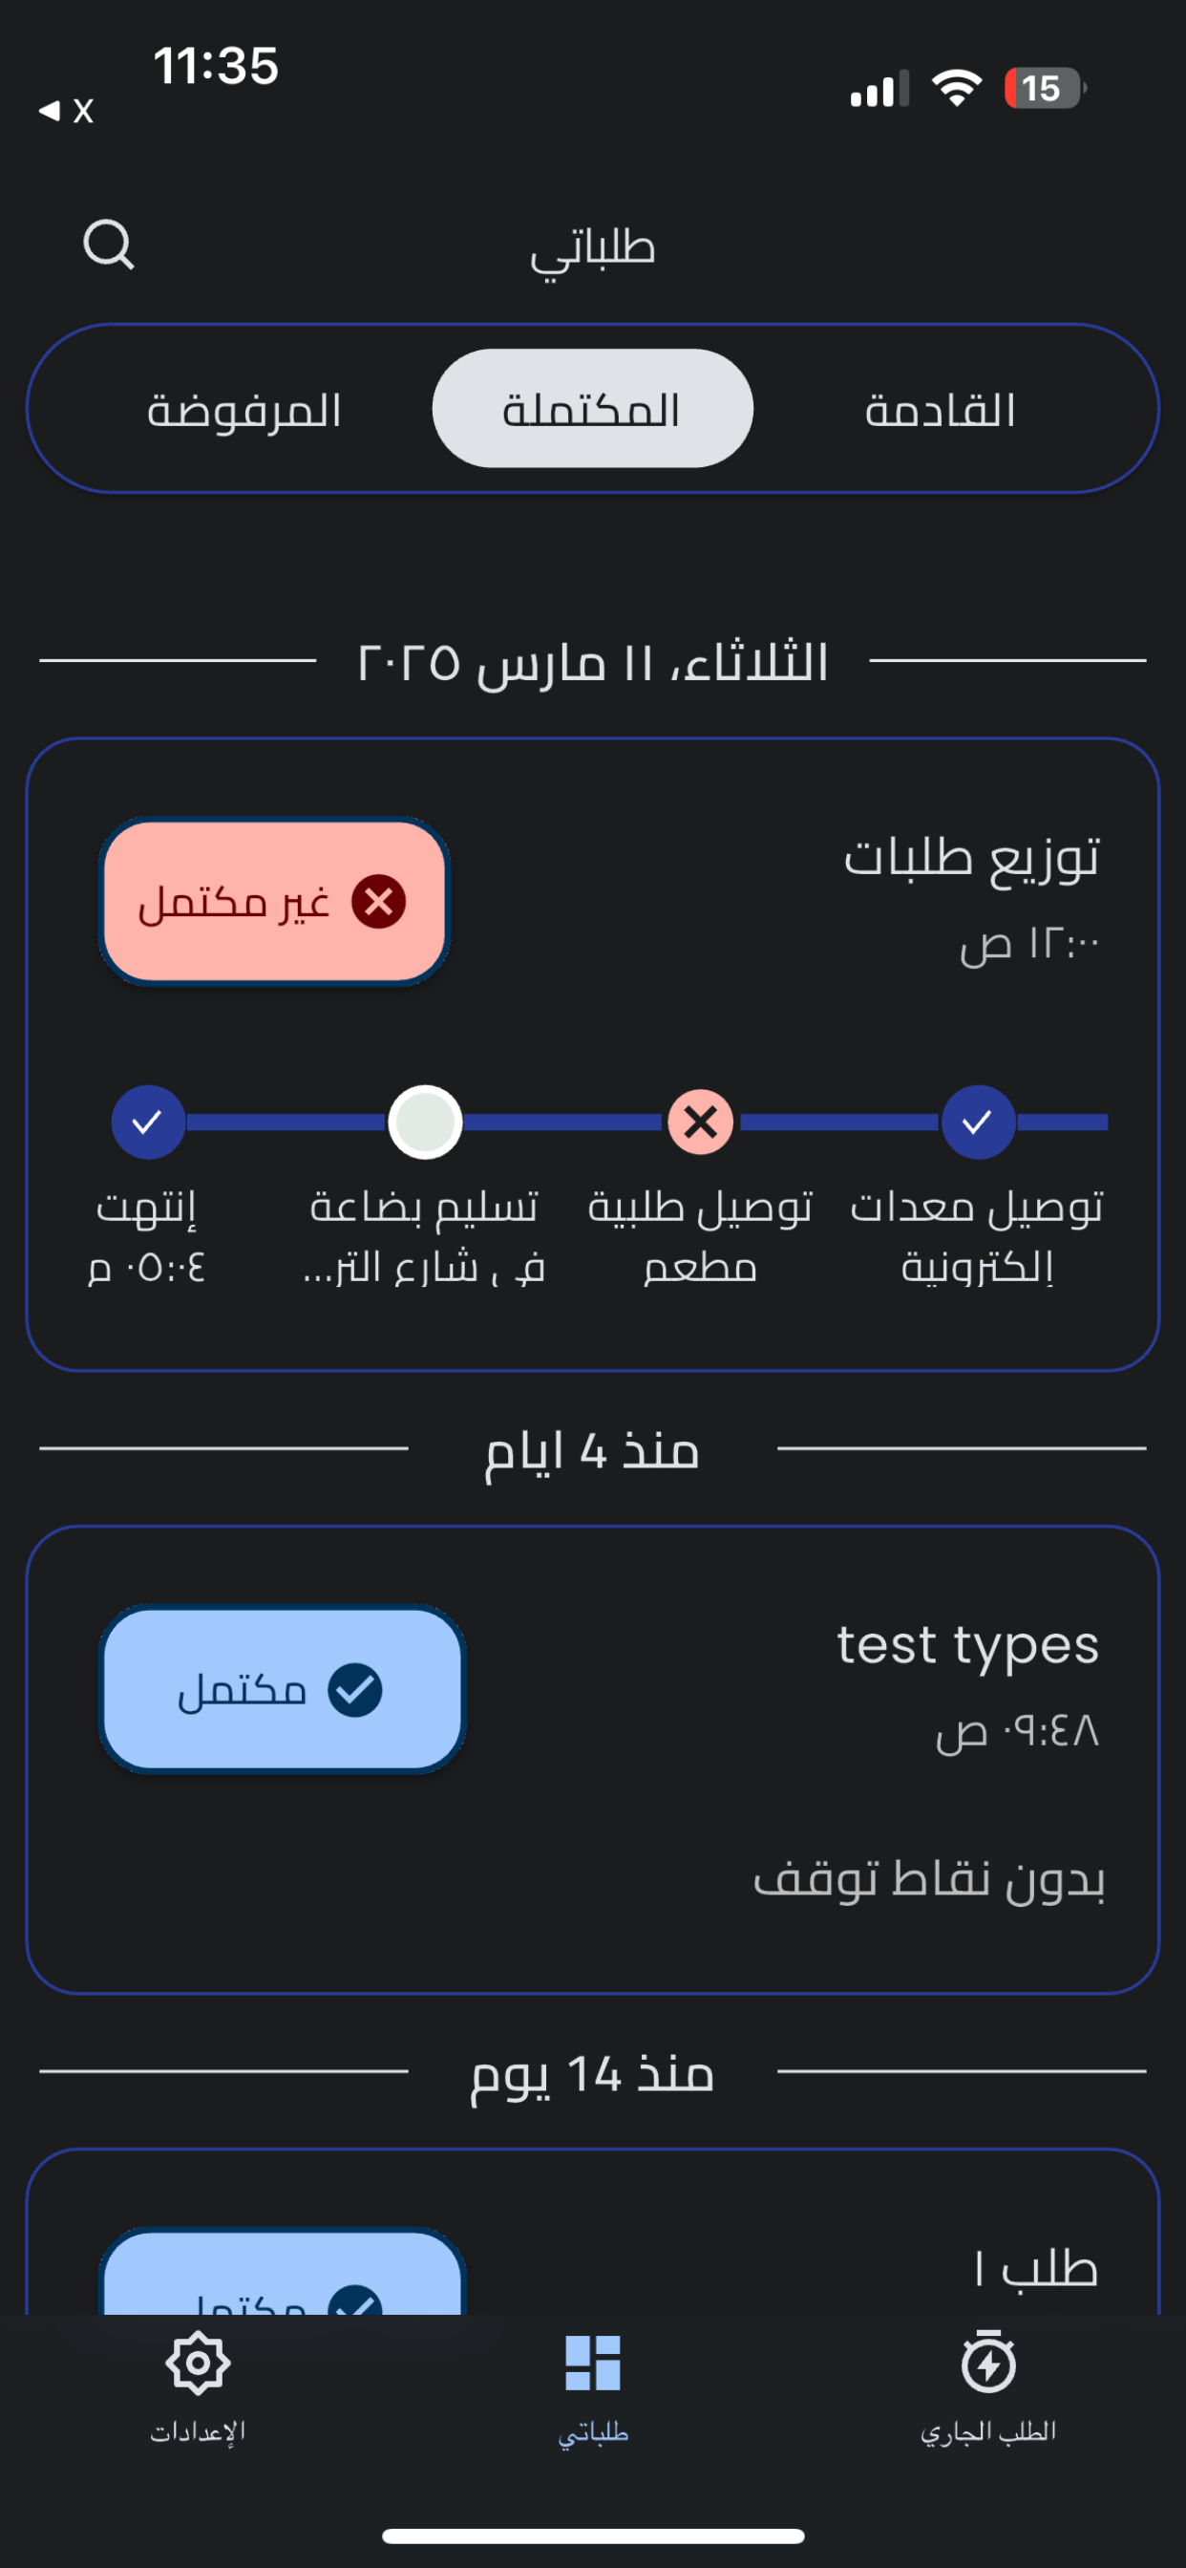
Task: Open الطلب الجاري stopwatch icon
Action: 987,2362
